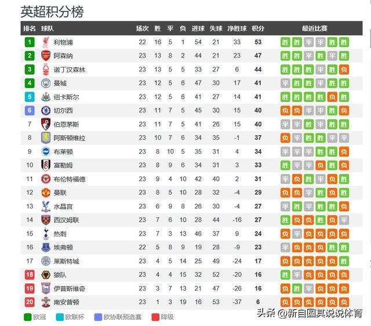
Task: Sort by 积分 column header
Action: click(x=258, y=28)
